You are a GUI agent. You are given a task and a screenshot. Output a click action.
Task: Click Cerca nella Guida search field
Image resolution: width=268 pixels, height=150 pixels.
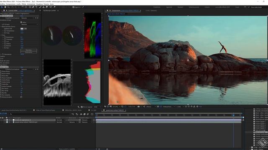point(257,7)
